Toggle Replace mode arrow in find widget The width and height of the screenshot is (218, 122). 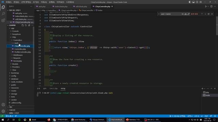[x=159, y=14]
